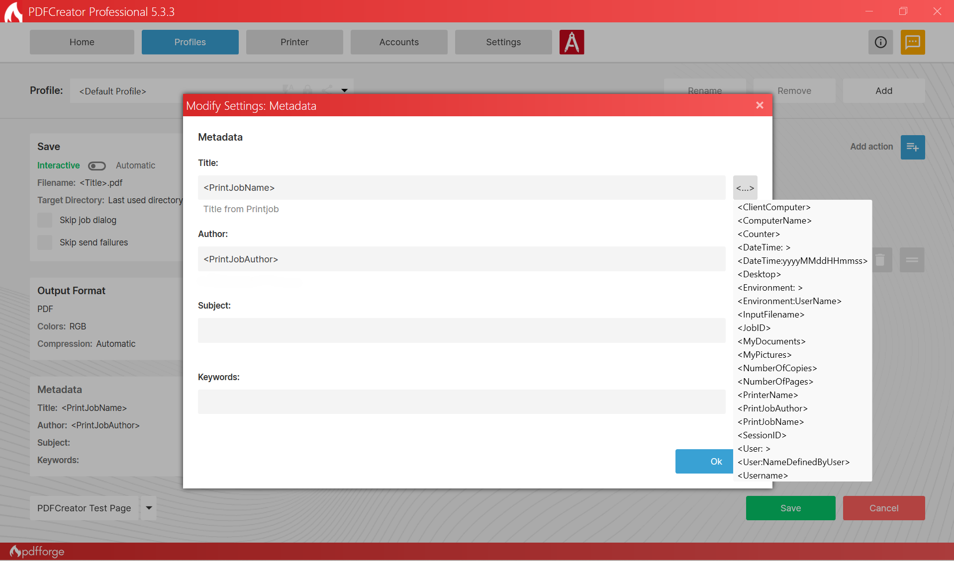
Task: Click the 'Target Directory' setting text
Action: click(110, 200)
